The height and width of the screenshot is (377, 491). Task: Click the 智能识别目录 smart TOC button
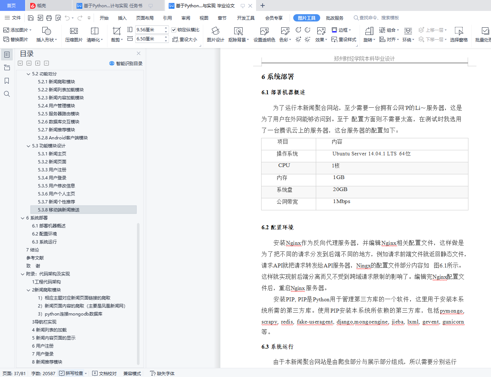tap(126, 63)
